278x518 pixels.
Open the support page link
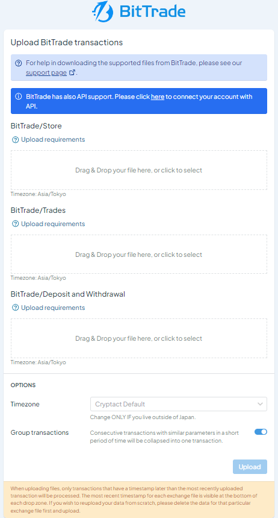pos(46,72)
